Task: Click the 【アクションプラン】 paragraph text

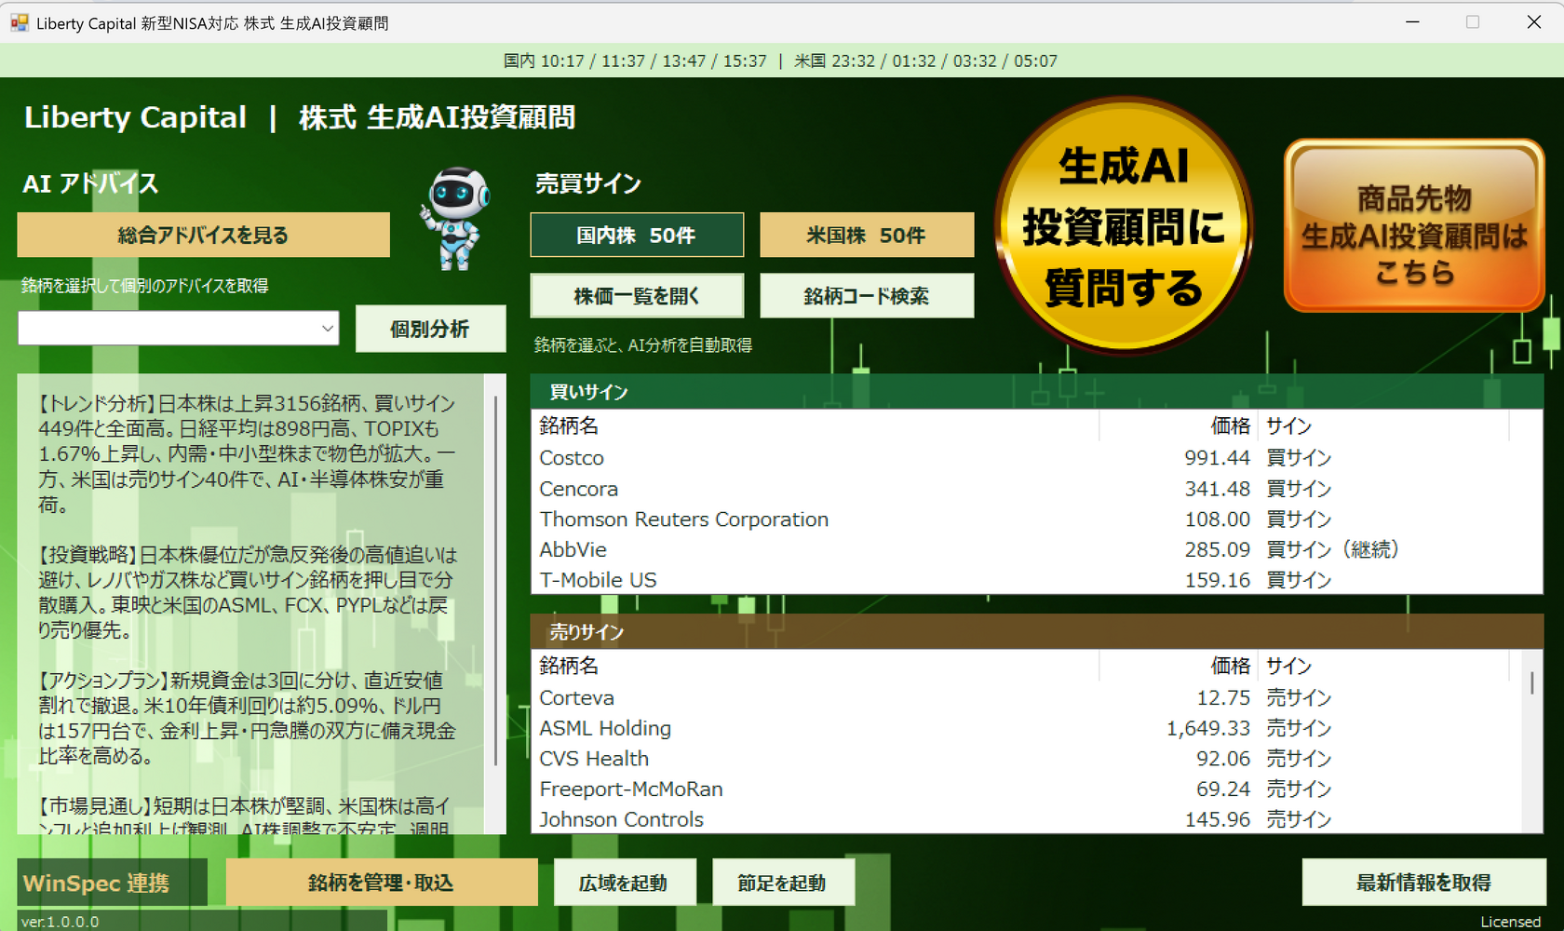Action: click(248, 718)
